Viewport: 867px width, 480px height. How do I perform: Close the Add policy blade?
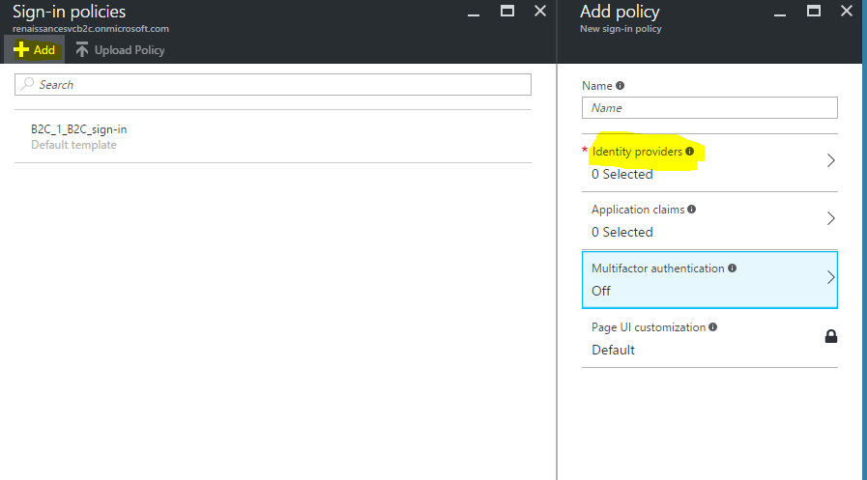click(x=847, y=12)
